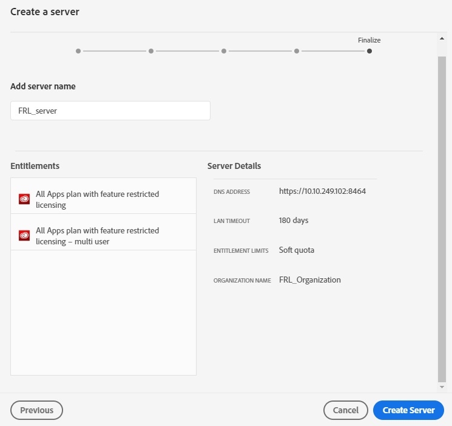Select the All Apps feature restricted licensing entitlement row
This screenshot has width=452, height=426.
tap(103, 196)
